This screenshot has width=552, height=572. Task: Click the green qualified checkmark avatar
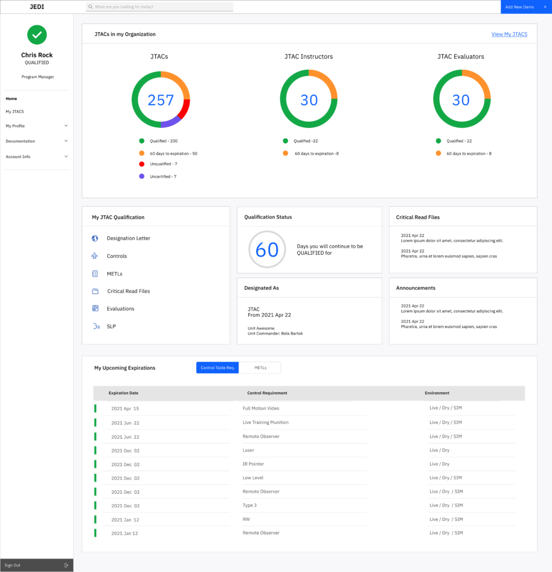tap(37, 35)
